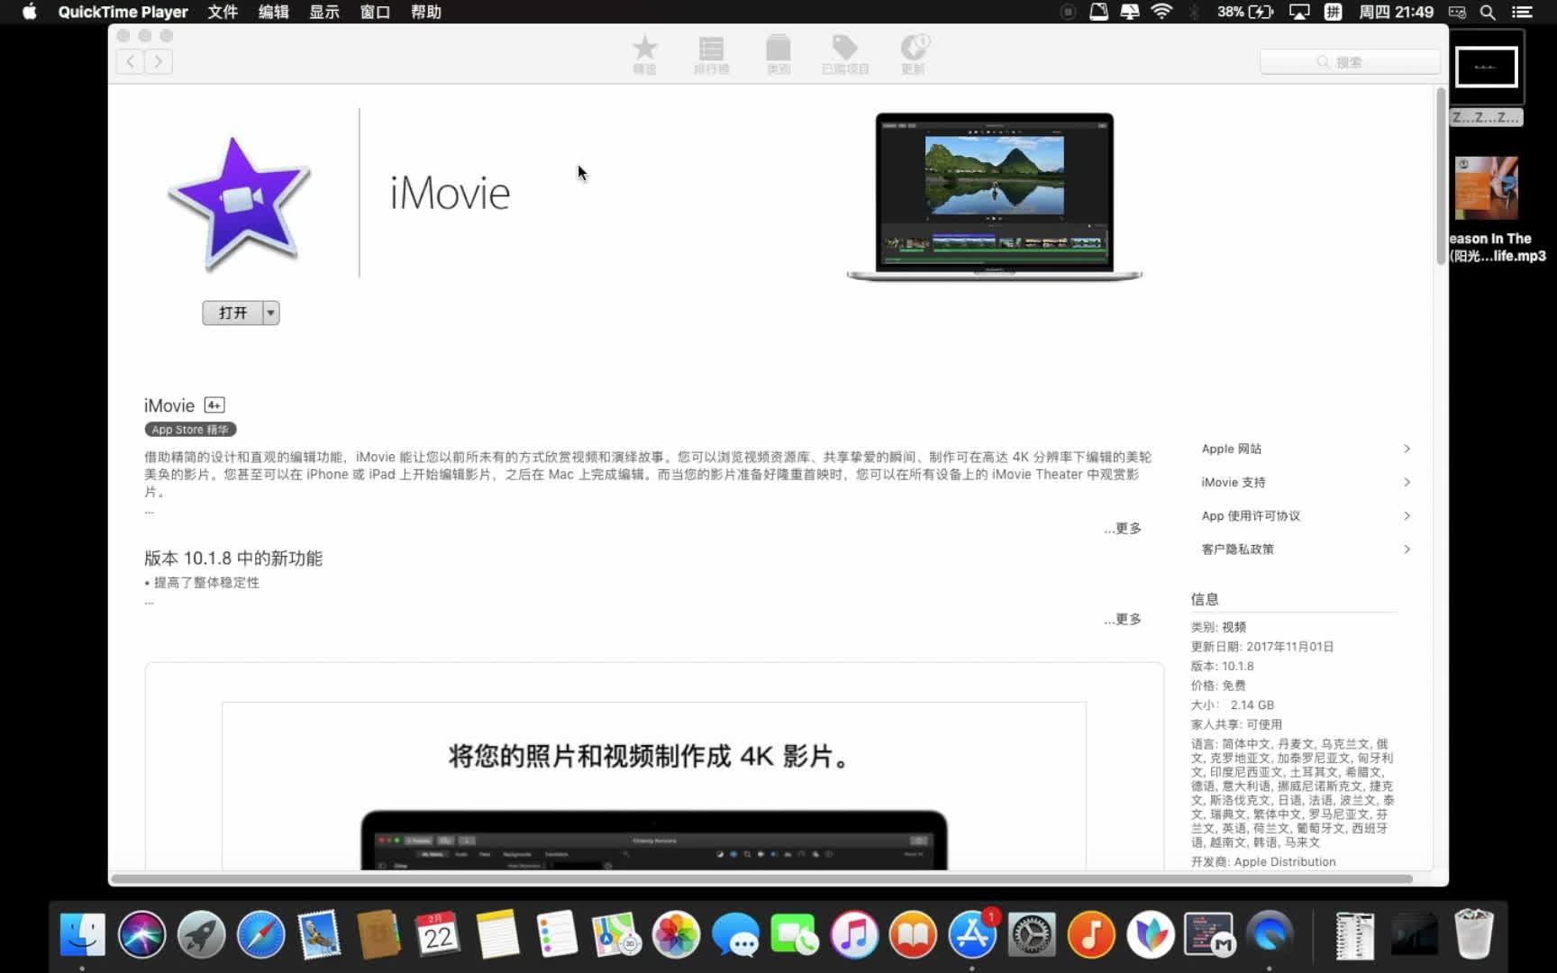
Task: Open QuickTime Player icon in the Dock
Action: [1270, 934]
